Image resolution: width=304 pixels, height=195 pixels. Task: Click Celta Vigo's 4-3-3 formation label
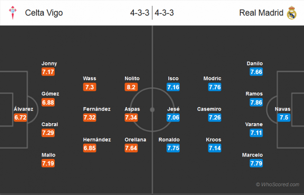tap(139, 13)
